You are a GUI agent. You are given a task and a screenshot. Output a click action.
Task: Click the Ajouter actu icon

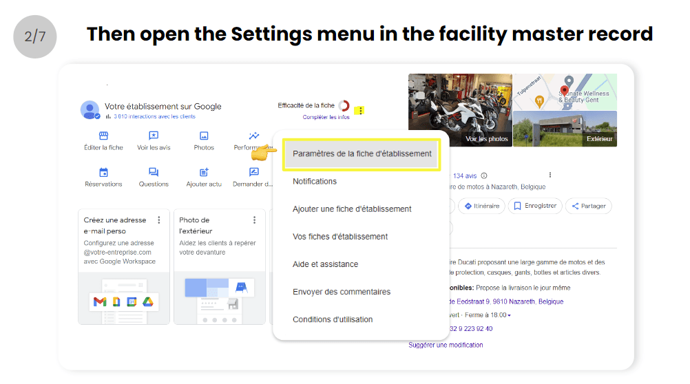(204, 172)
